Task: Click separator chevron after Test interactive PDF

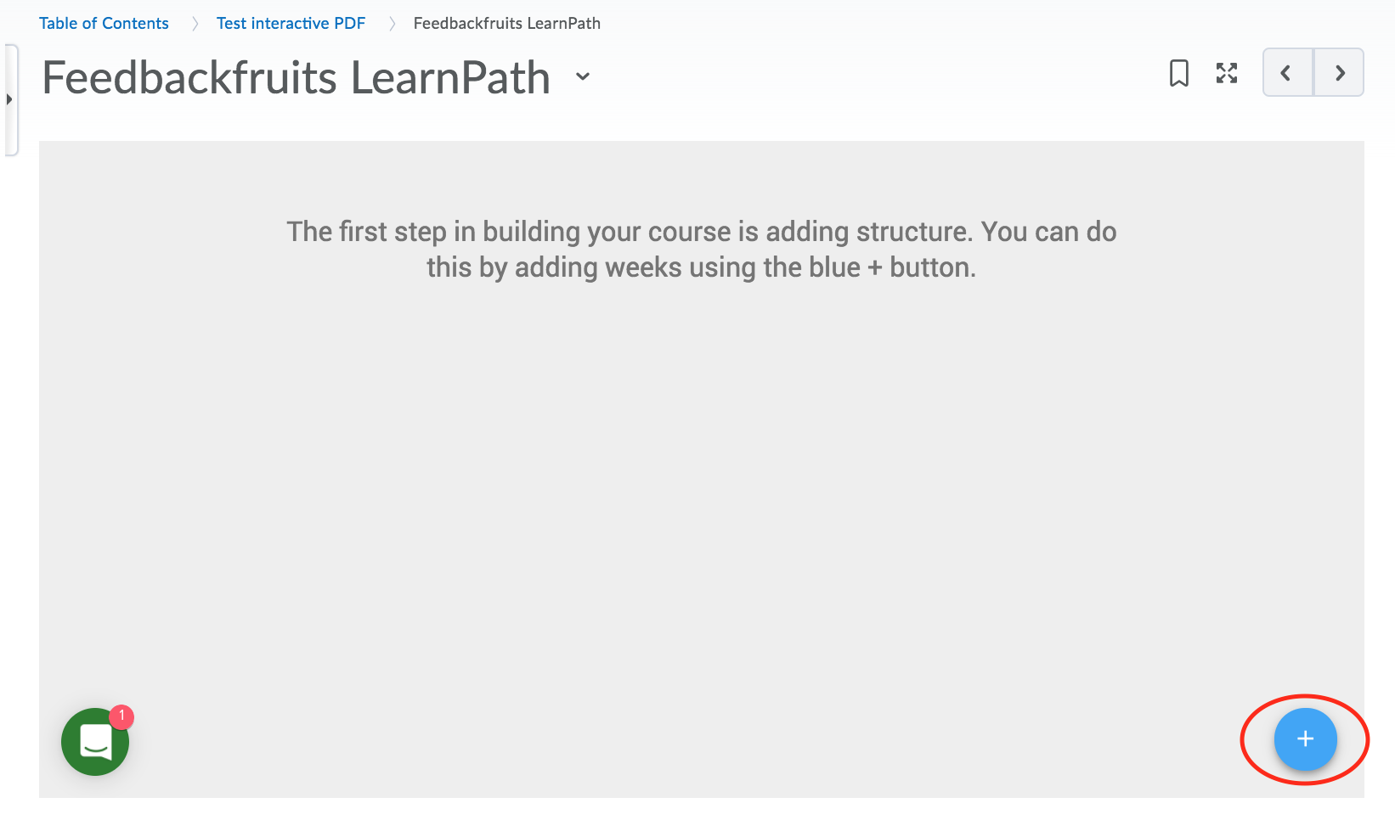Action: click(392, 24)
